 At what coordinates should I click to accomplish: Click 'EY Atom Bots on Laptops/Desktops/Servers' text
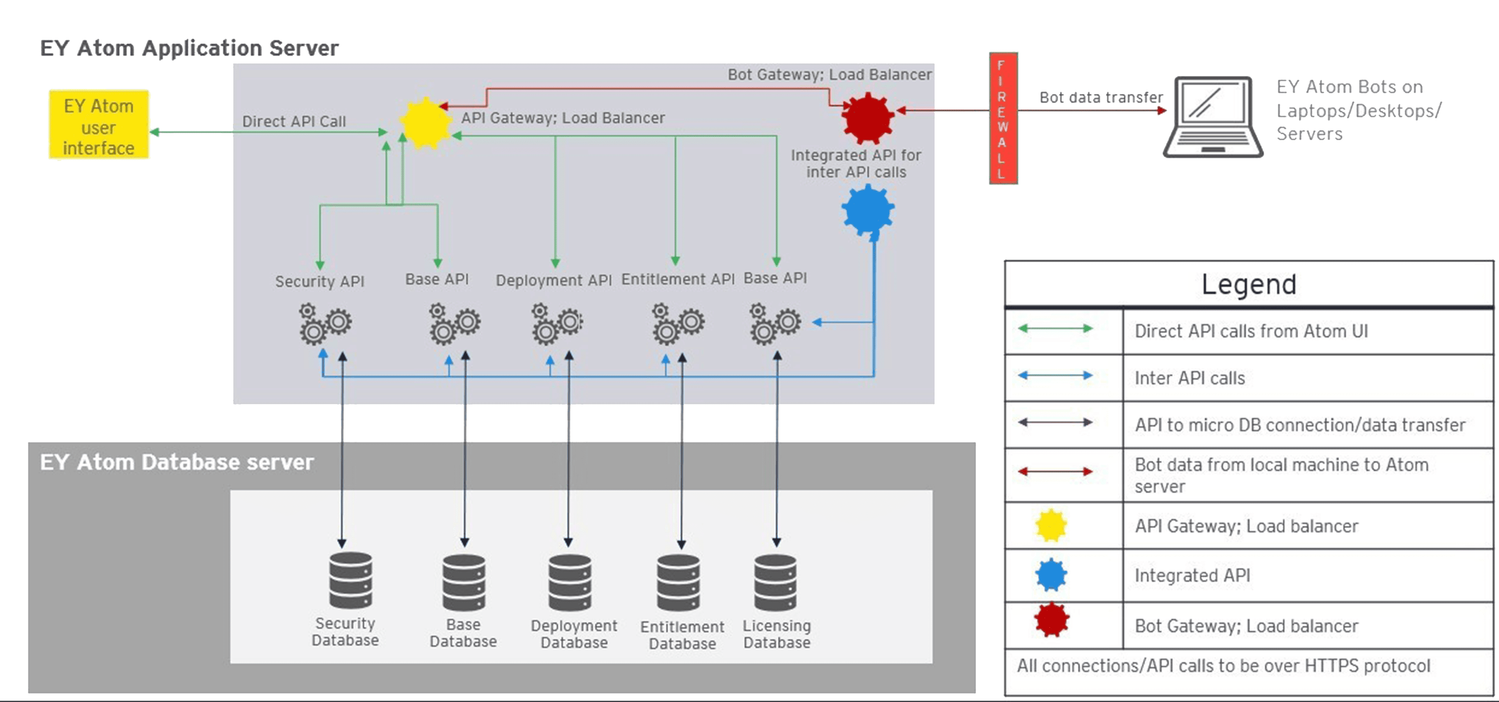1359,110
